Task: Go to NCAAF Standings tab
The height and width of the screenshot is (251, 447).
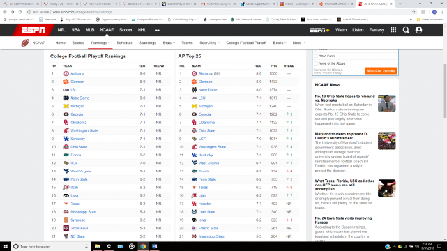Action: (148, 43)
